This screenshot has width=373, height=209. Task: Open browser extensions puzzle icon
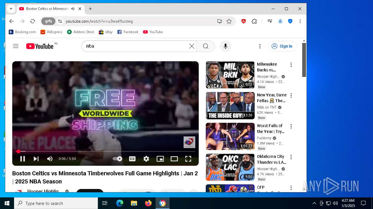tap(254, 21)
